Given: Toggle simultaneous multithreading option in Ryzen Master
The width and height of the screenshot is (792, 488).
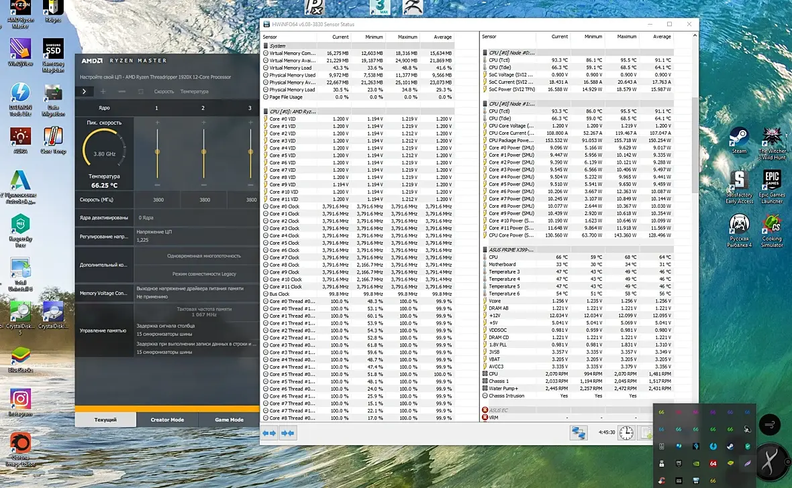Looking at the screenshot, I should pyautogui.click(x=204, y=256).
